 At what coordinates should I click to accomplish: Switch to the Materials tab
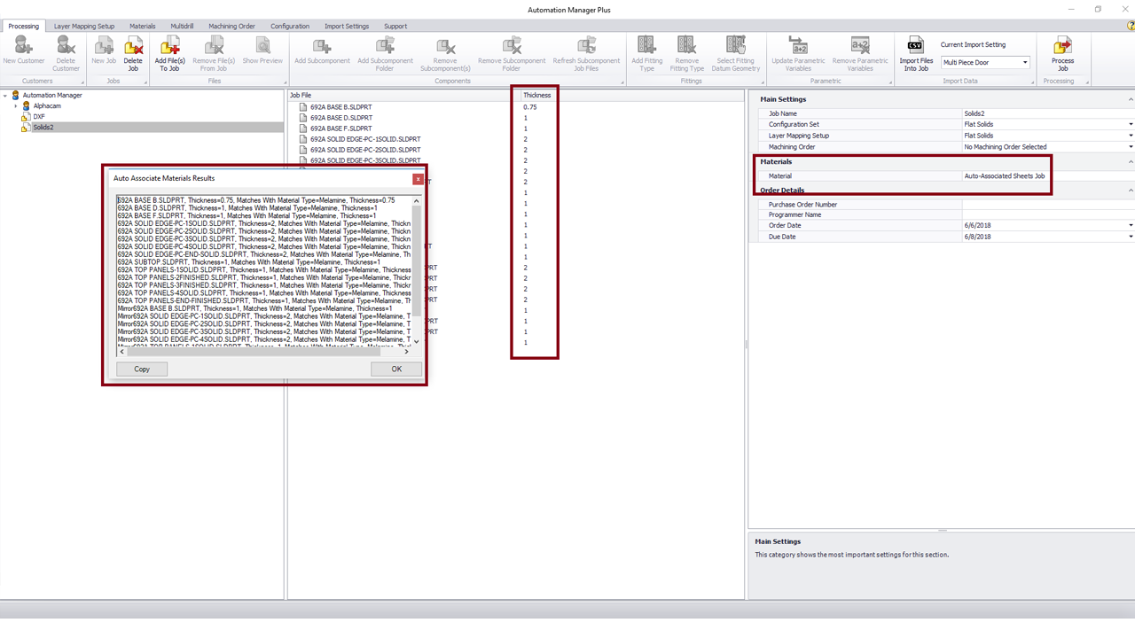pyautogui.click(x=143, y=26)
